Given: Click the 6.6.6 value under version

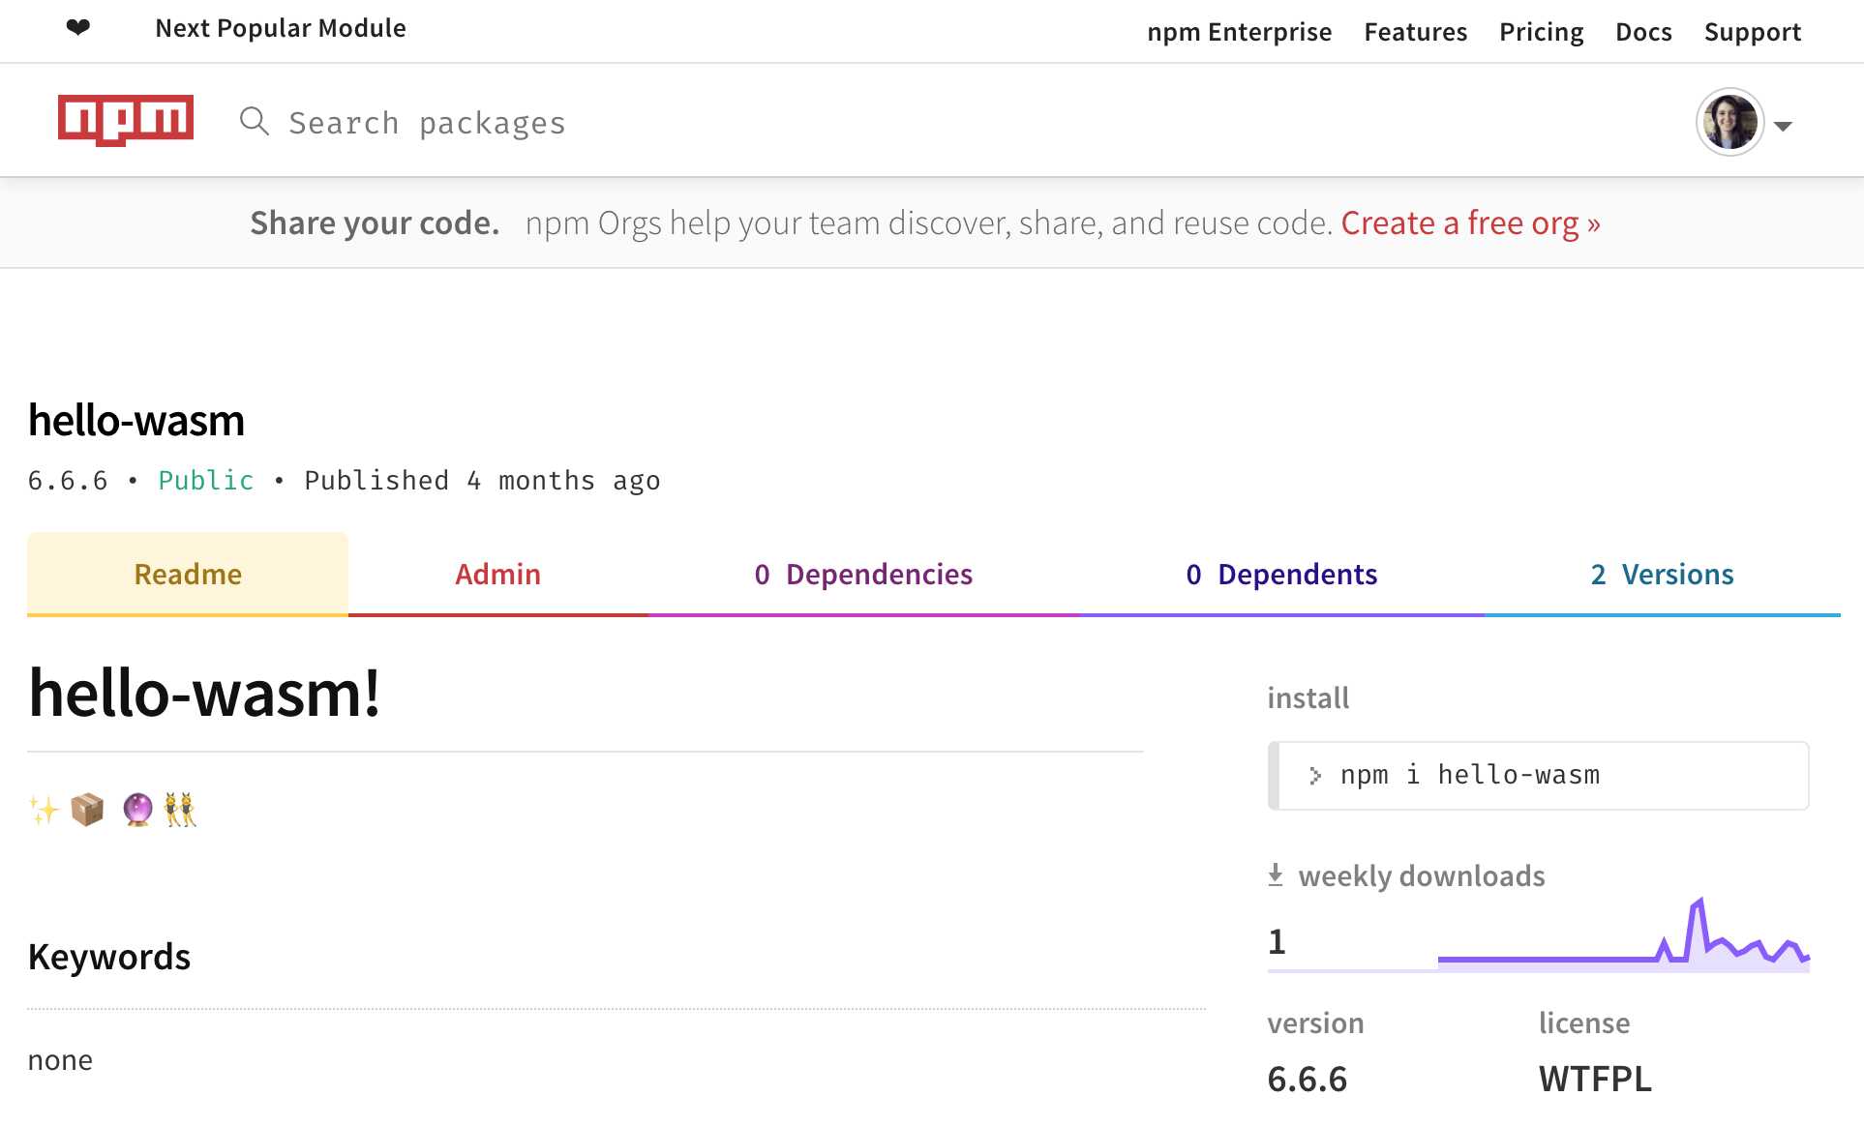Looking at the screenshot, I should (1308, 1079).
